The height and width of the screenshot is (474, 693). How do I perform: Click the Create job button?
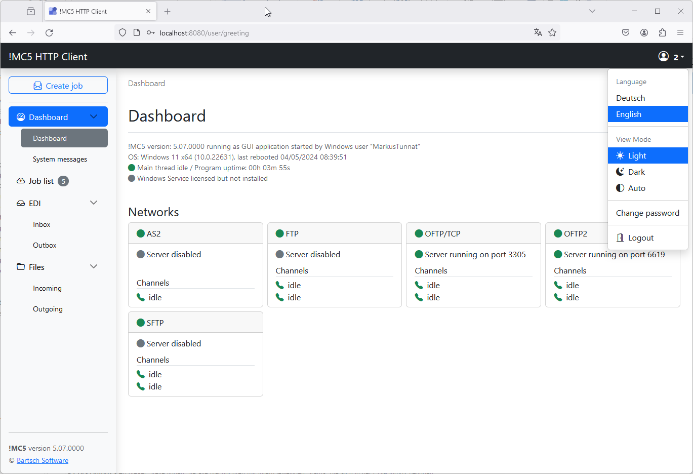[58, 85]
